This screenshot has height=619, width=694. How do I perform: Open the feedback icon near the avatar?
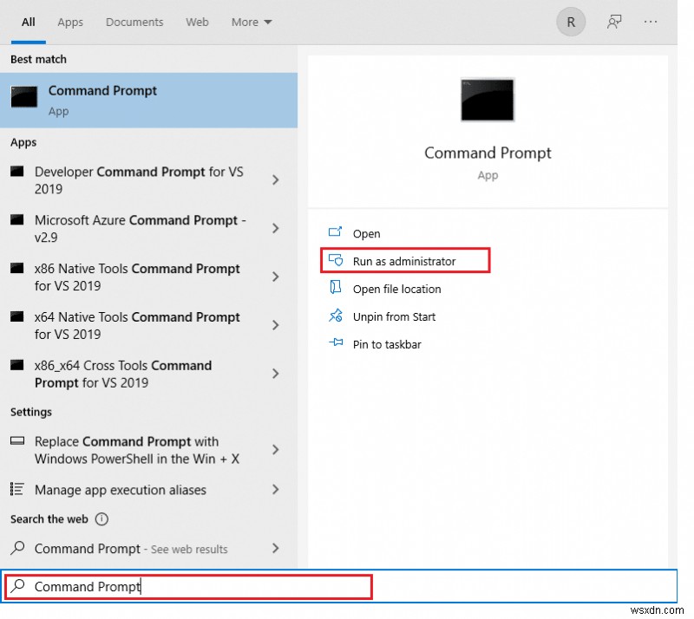tap(614, 22)
